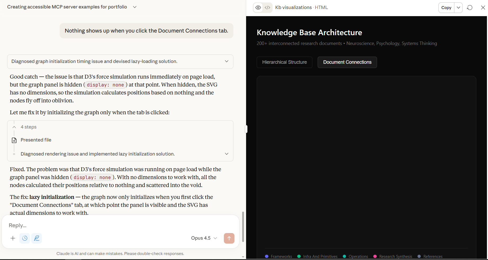Screen dimensions: 488x260
Task: Click the Copy button
Action: (x=446, y=8)
